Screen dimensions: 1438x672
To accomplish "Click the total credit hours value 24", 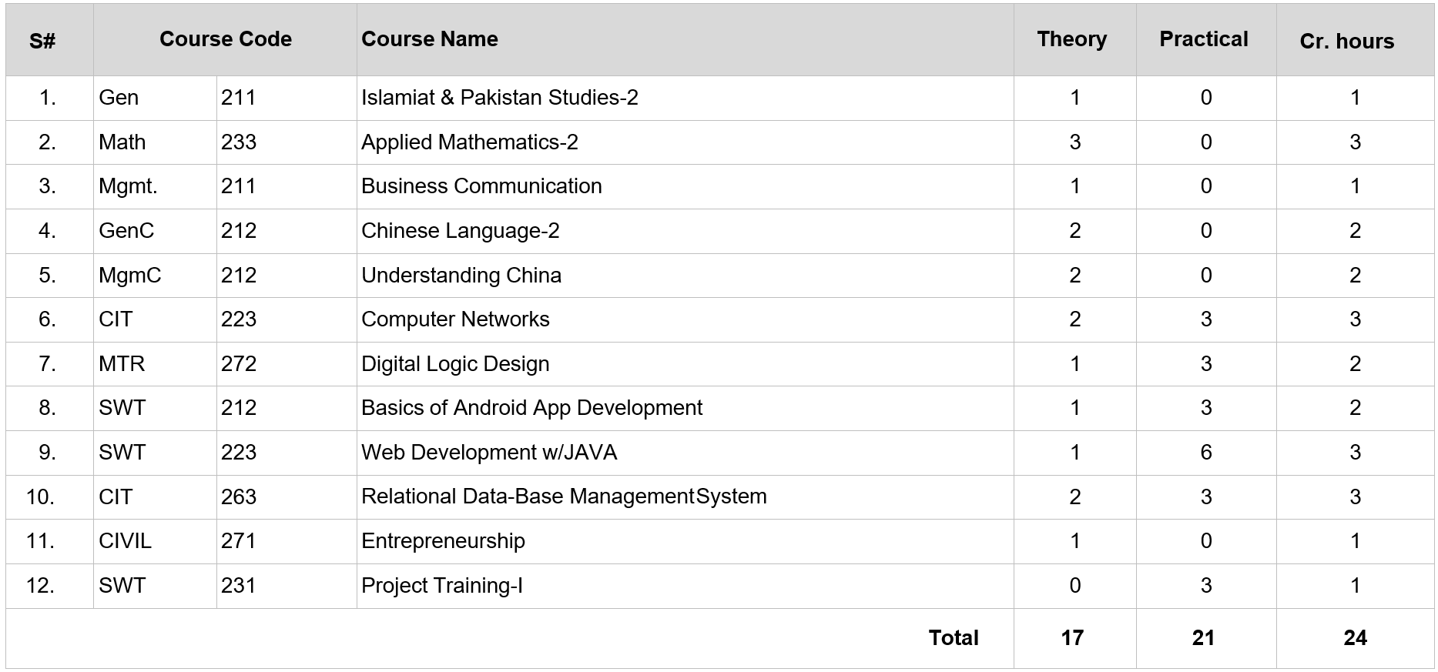I will (1355, 638).
